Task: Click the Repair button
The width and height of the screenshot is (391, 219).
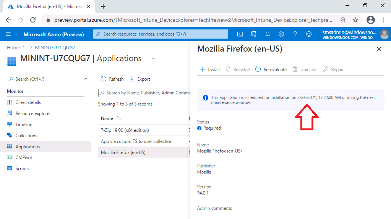Action: 333,69
